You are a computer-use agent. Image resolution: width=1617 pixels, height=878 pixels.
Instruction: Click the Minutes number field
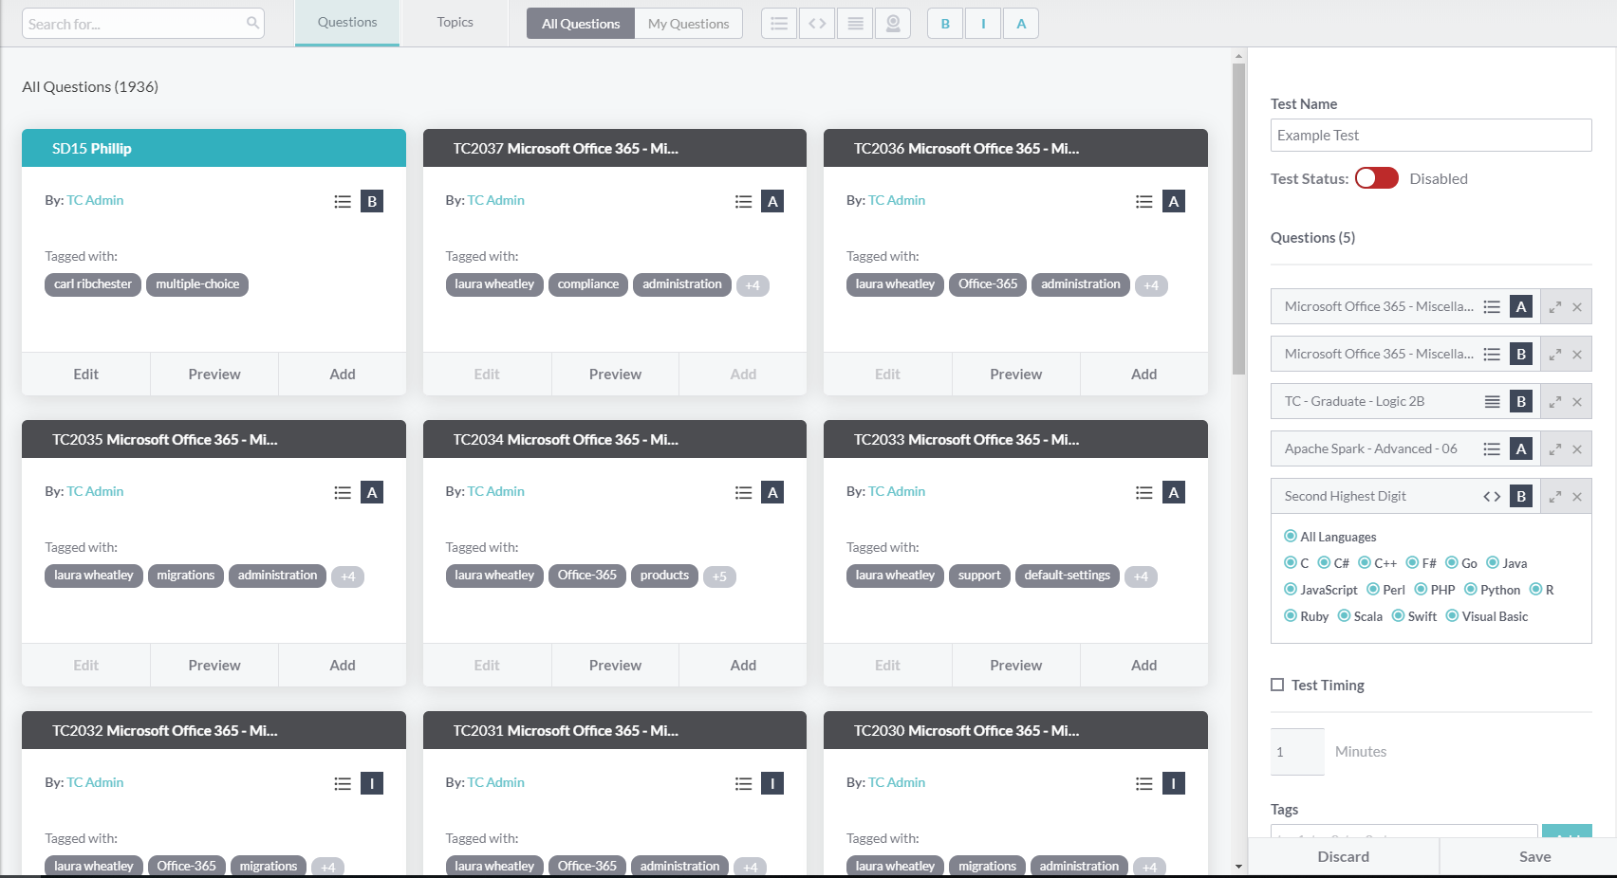pyautogui.click(x=1297, y=752)
